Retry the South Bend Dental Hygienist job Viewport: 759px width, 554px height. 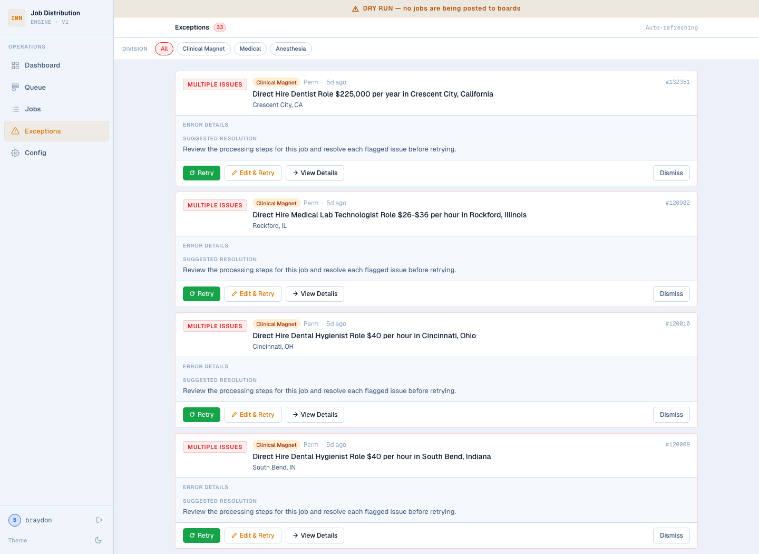(x=201, y=536)
